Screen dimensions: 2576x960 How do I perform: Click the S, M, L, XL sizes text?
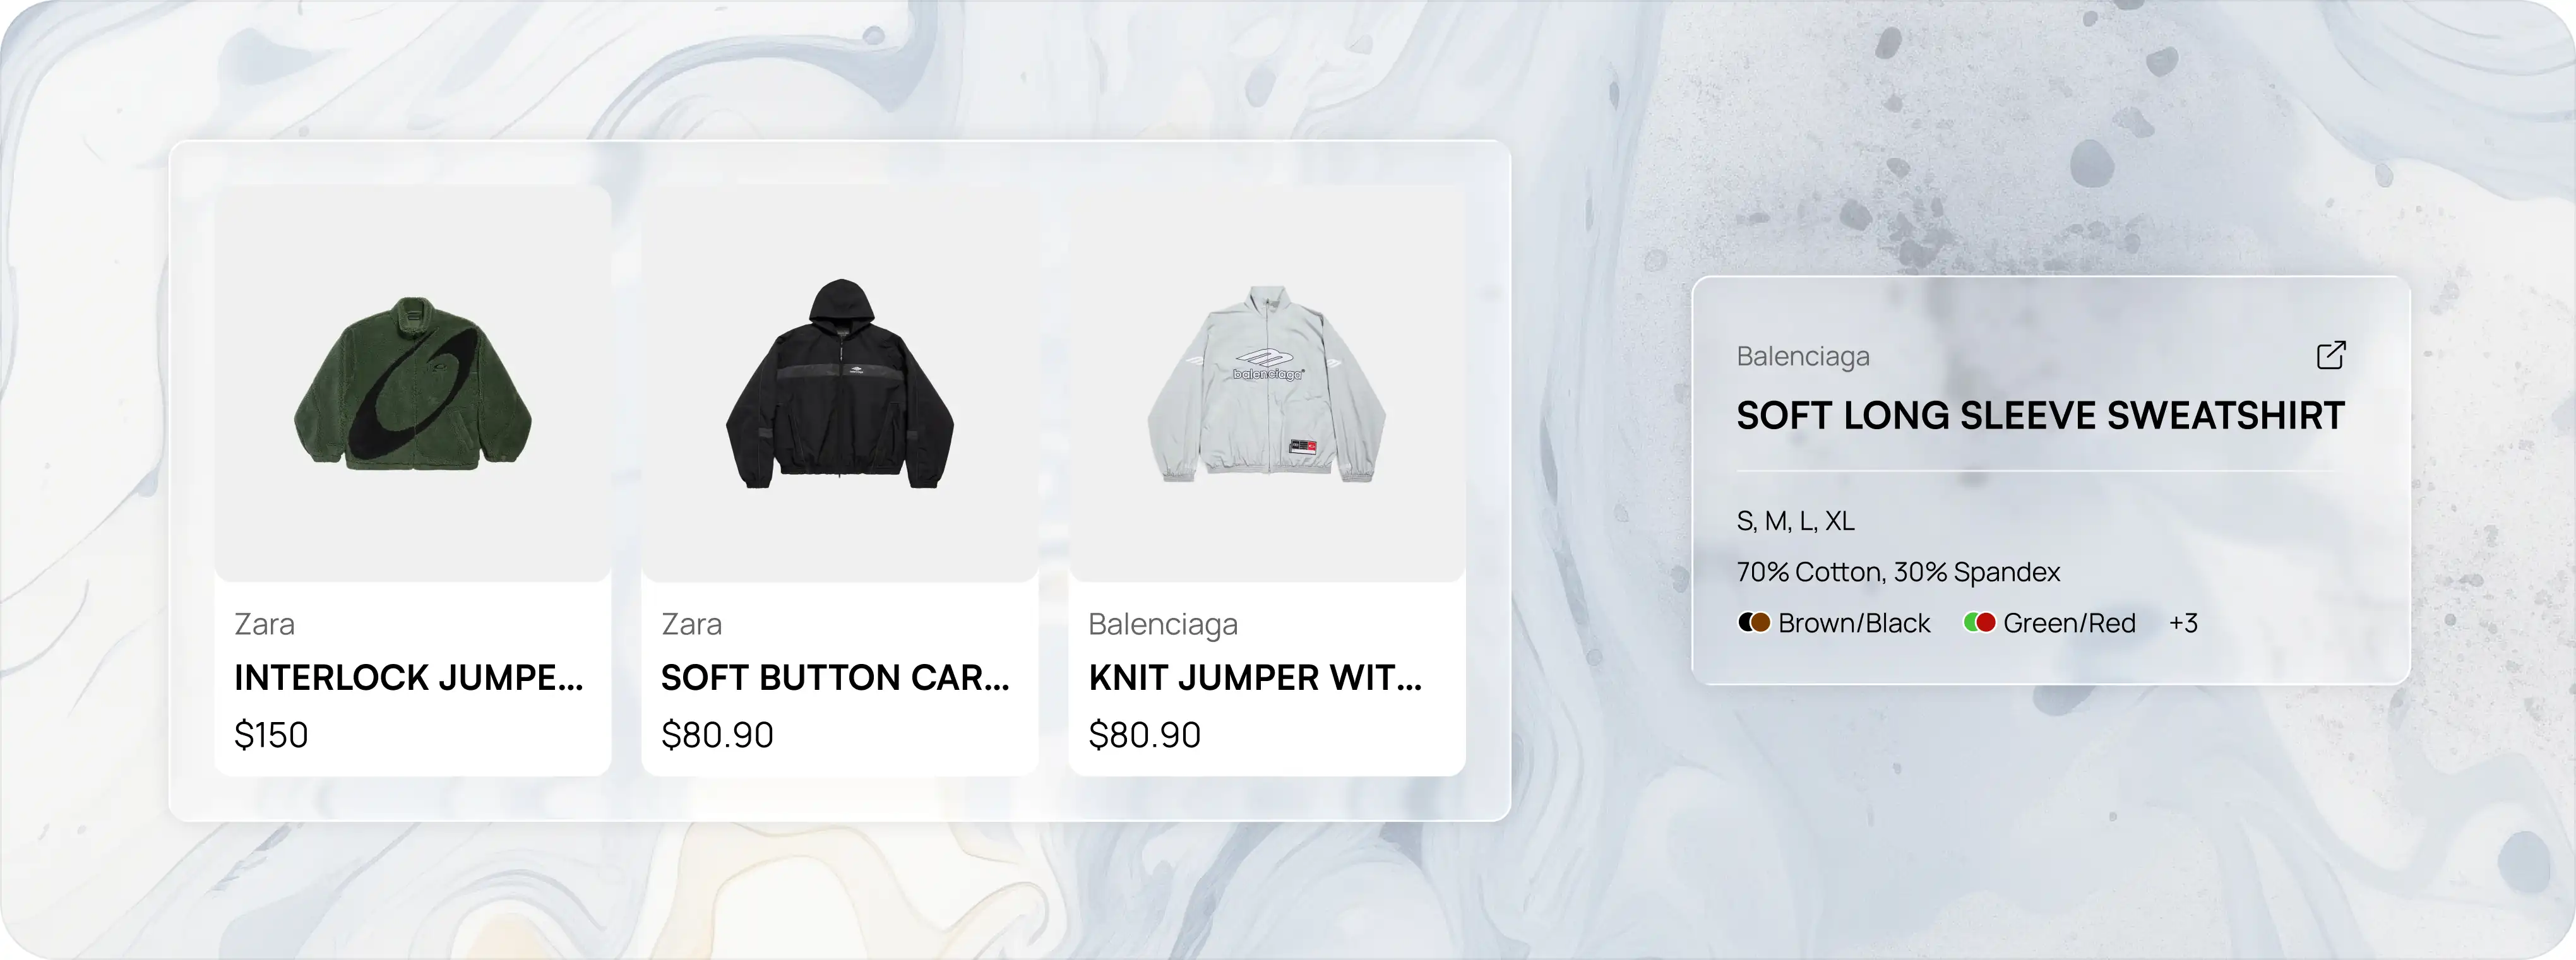[x=1796, y=521]
